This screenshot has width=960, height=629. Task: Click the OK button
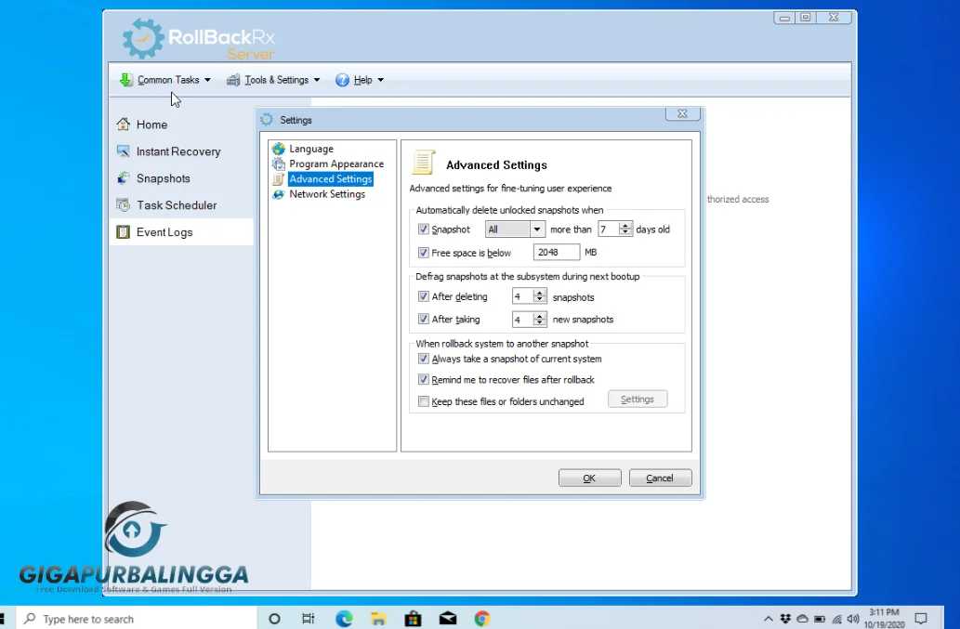tap(589, 478)
